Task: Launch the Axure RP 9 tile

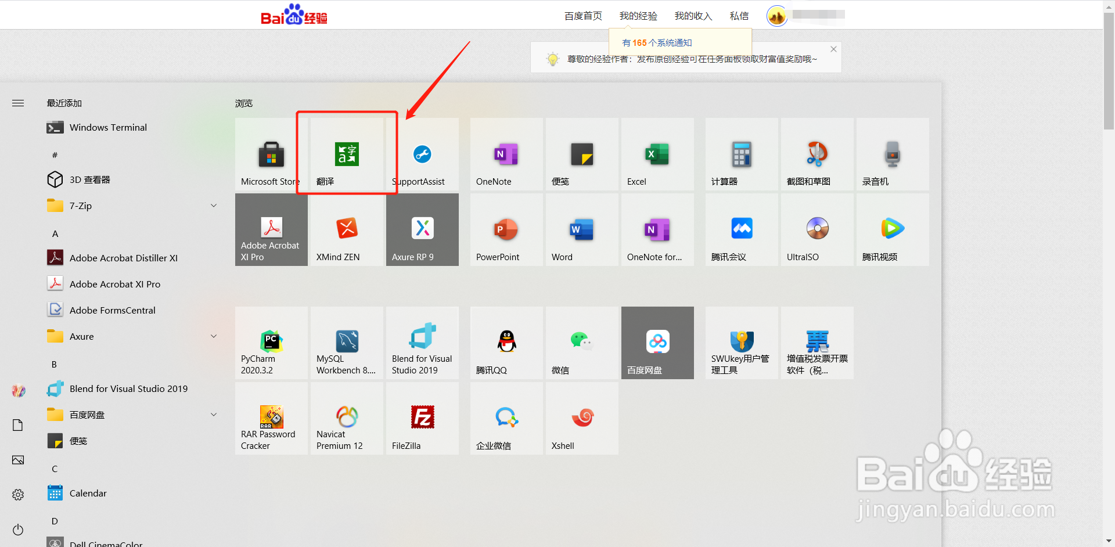Action: (x=422, y=230)
